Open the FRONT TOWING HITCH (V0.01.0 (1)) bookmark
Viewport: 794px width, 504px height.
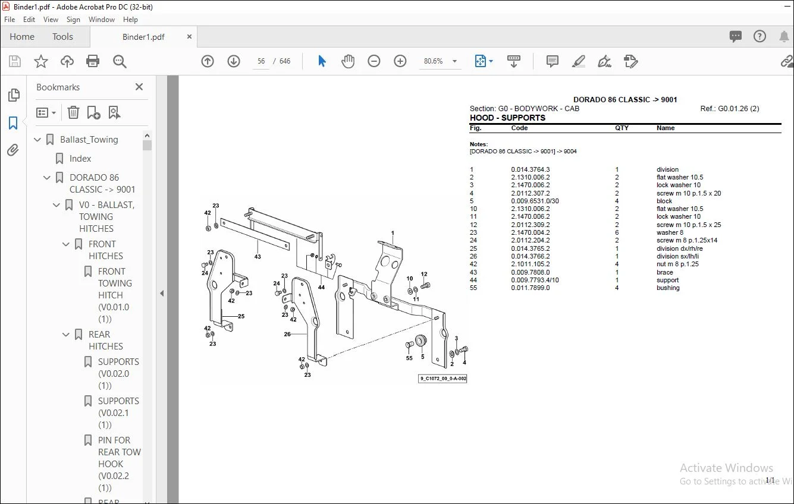114,295
